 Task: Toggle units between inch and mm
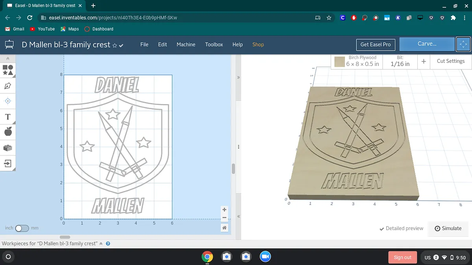pos(22,228)
